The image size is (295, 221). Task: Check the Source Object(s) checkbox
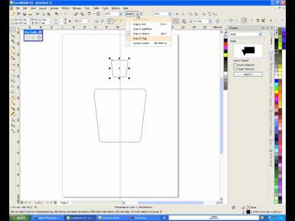point(235,65)
